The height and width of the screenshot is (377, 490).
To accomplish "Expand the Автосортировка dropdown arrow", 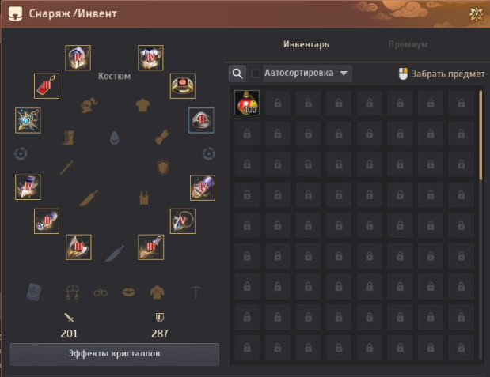I will 344,74.
